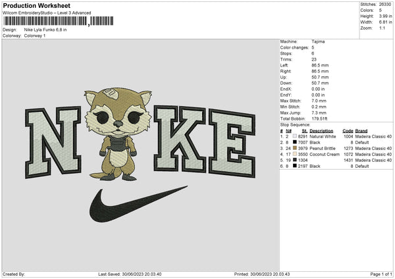Click the letter K in the embroidery design

click(180, 139)
